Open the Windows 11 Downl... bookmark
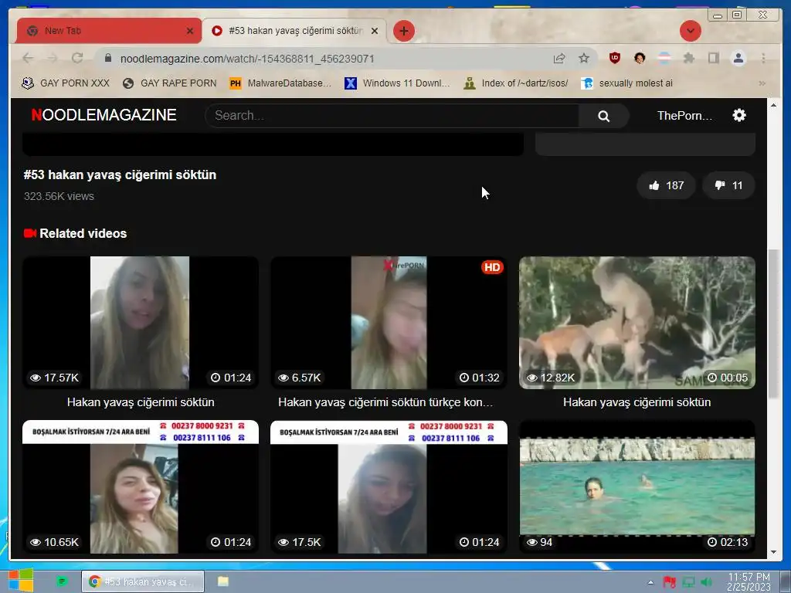791x593 pixels. coord(397,83)
